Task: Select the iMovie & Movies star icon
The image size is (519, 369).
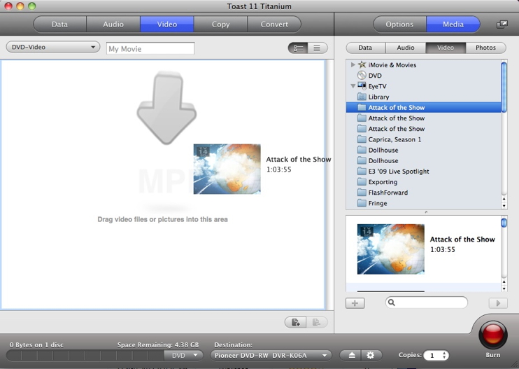Action: coord(362,64)
